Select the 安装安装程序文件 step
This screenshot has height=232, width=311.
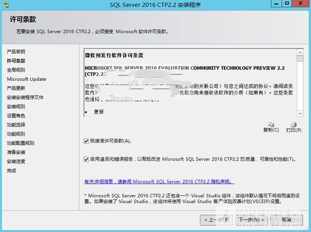pyautogui.click(x=25, y=97)
